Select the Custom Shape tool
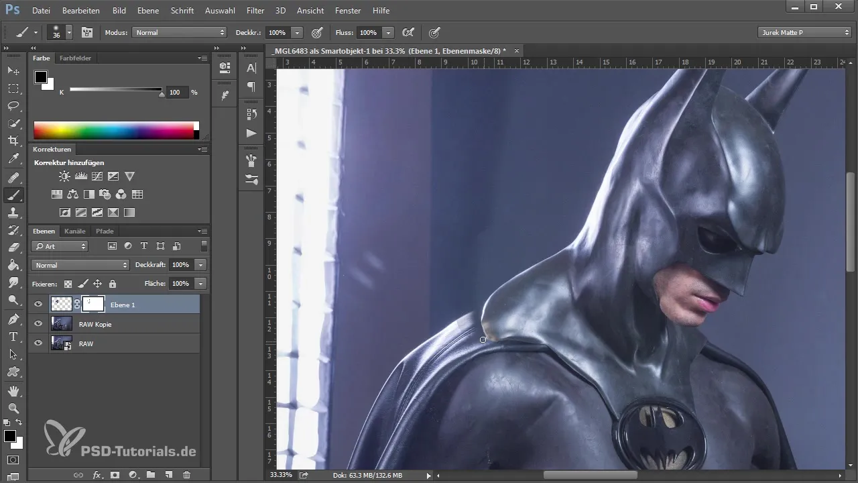858x483 pixels. click(13, 371)
